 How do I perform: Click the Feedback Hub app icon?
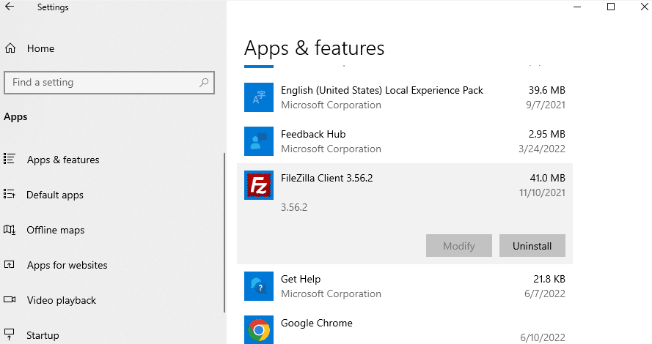(x=258, y=141)
